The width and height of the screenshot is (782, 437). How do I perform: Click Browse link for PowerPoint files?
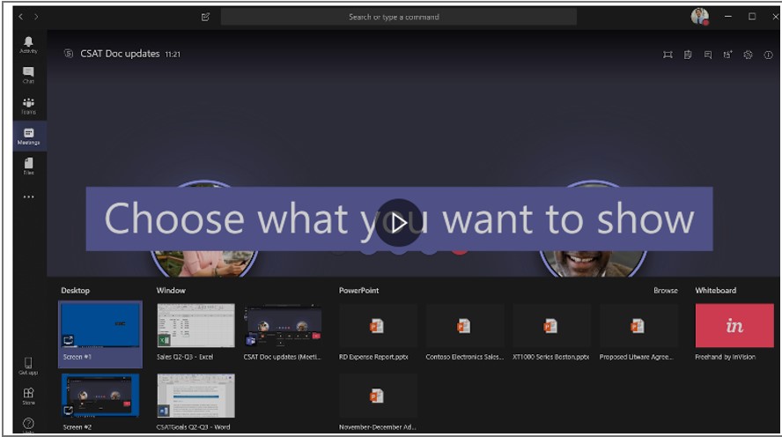tap(665, 291)
